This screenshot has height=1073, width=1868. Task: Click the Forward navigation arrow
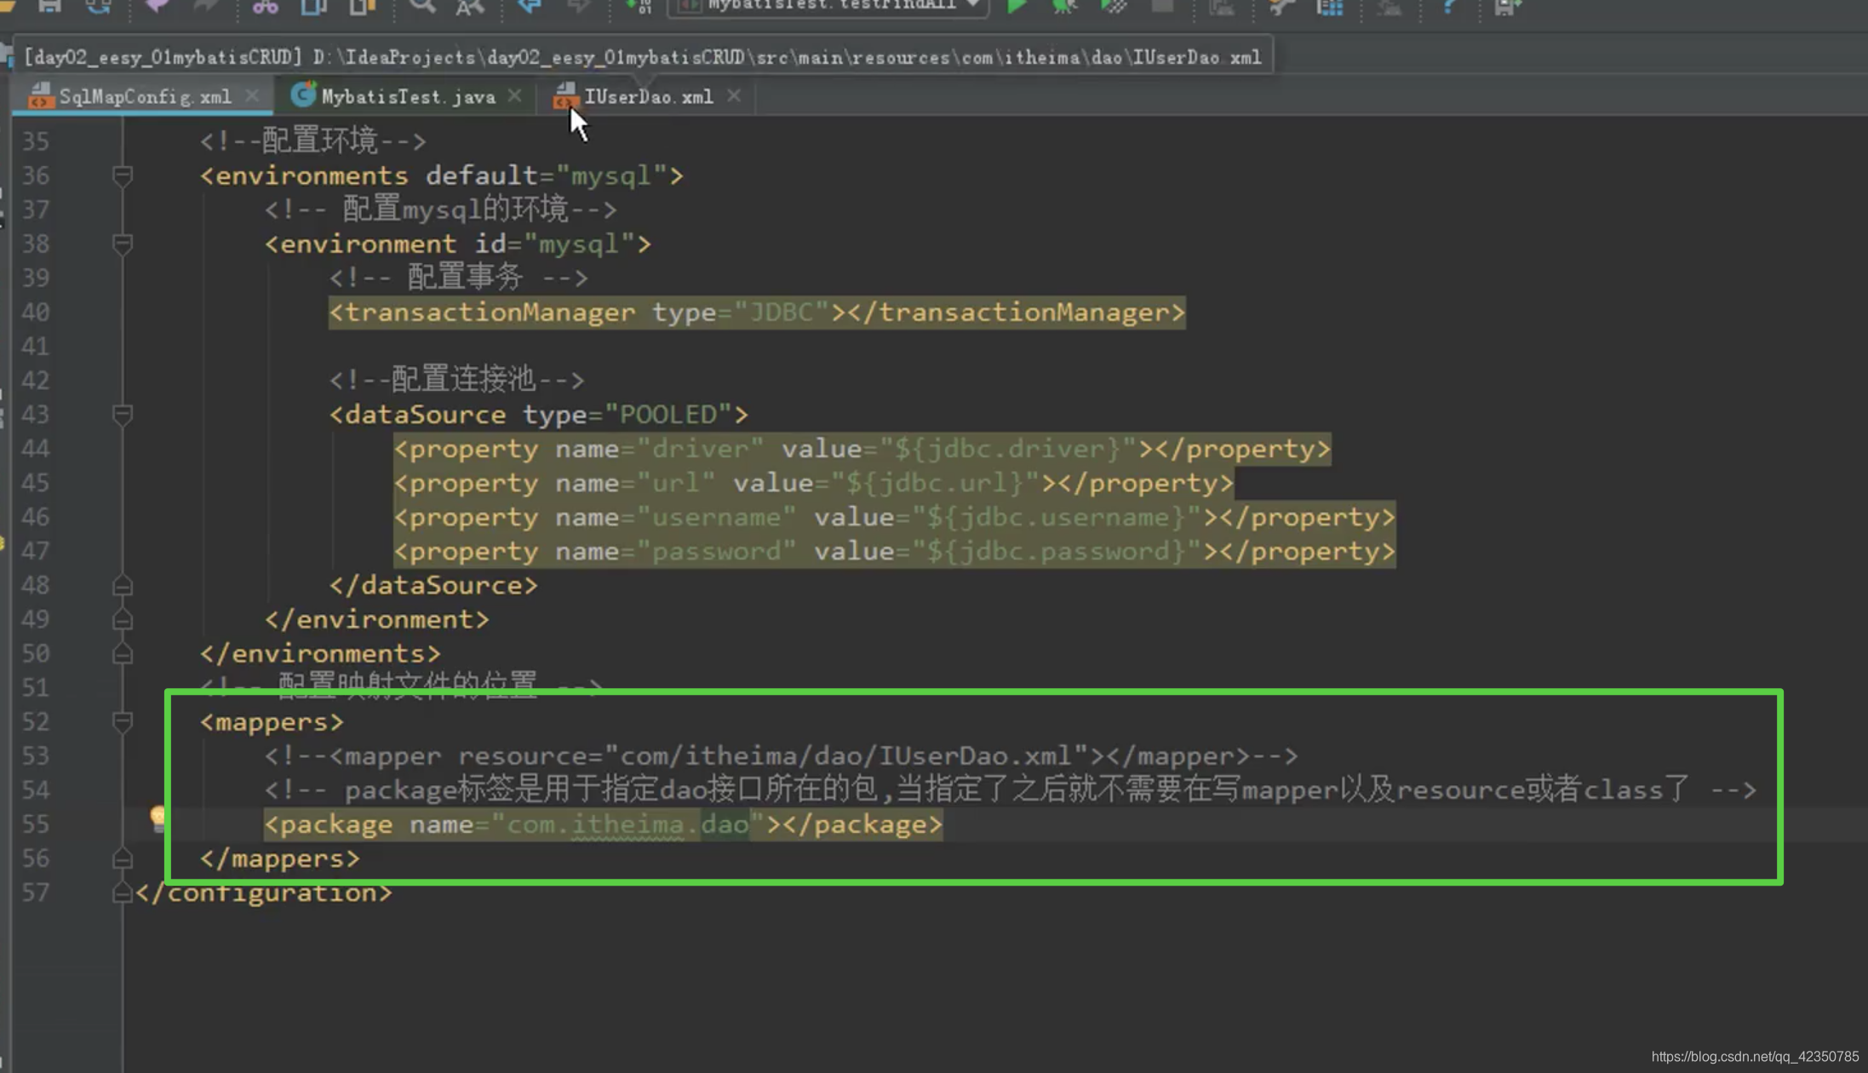[578, 7]
